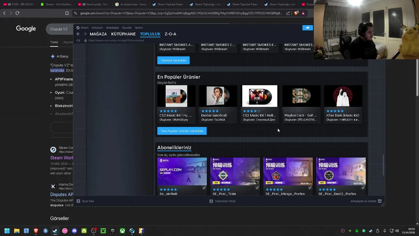419x236 pixels.
Task: Open Brave browser from taskbar
Action: (36, 231)
